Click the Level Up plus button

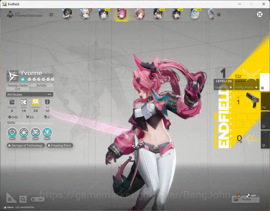coord(231,87)
